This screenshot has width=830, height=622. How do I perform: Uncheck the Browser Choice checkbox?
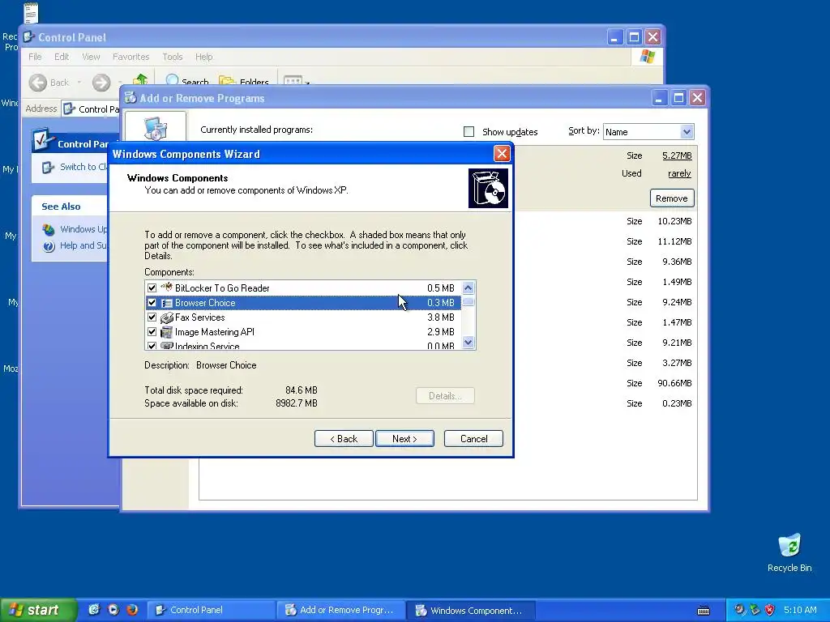tap(152, 303)
